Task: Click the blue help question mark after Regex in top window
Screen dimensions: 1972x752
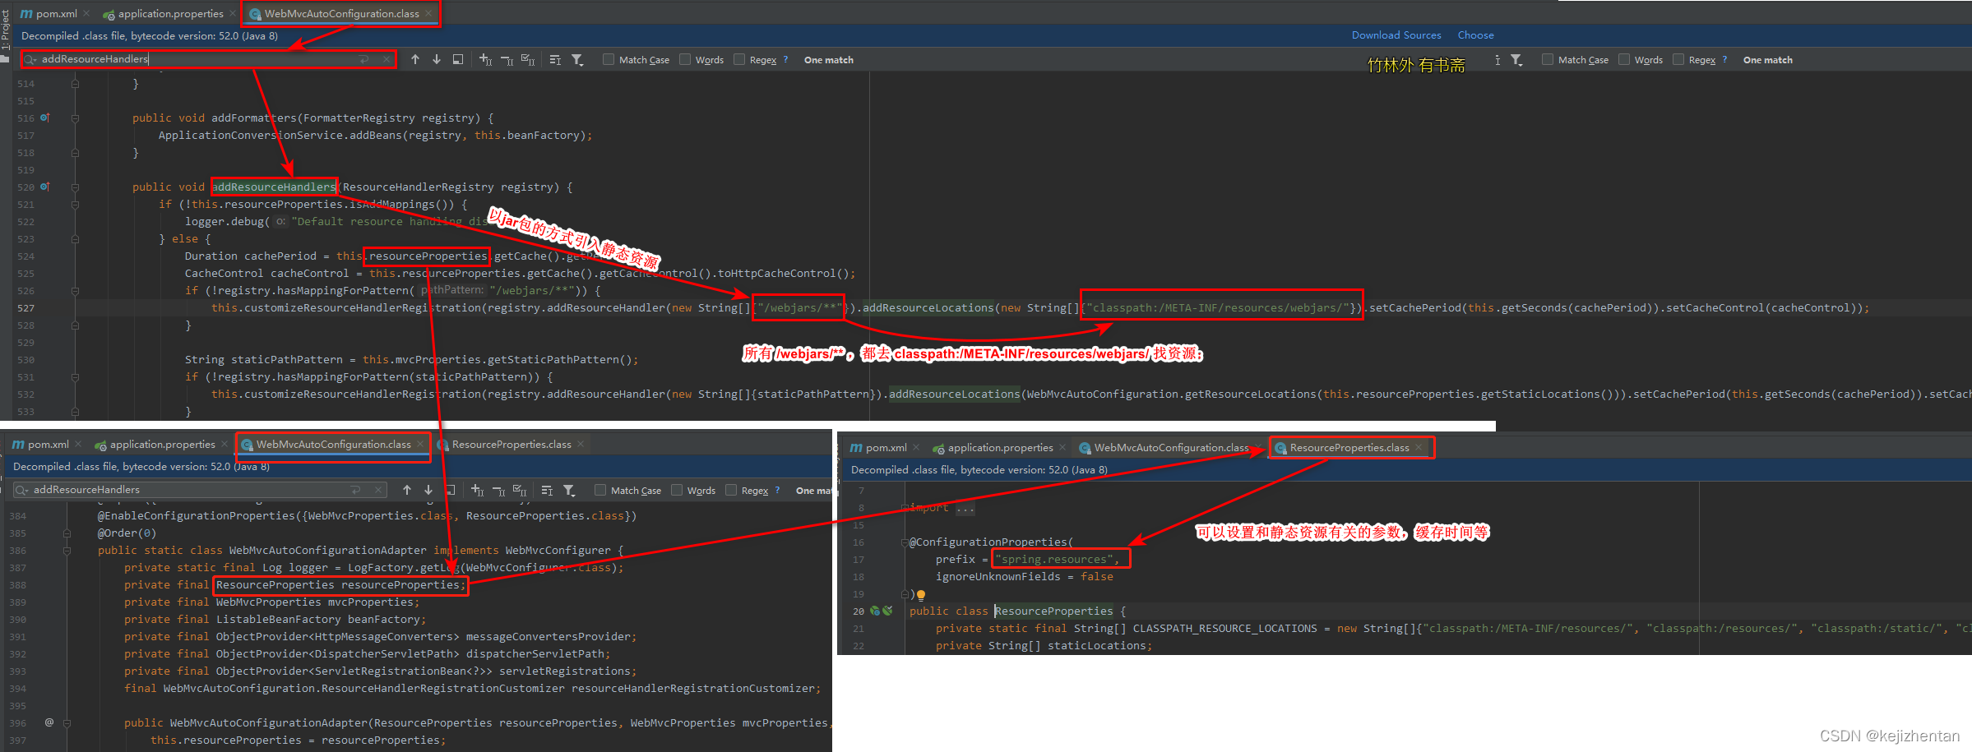Action: [x=785, y=59]
